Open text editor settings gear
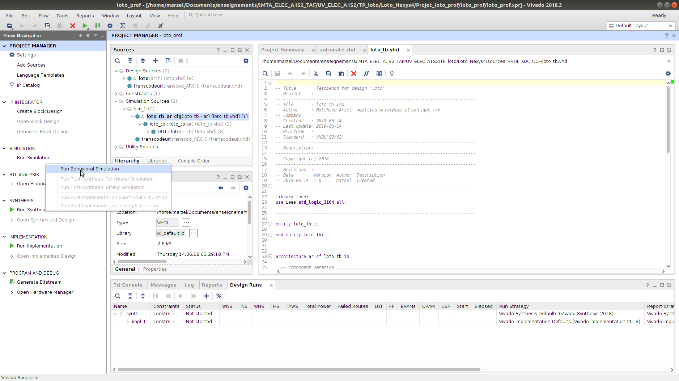679x381 pixels. tap(668, 73)
